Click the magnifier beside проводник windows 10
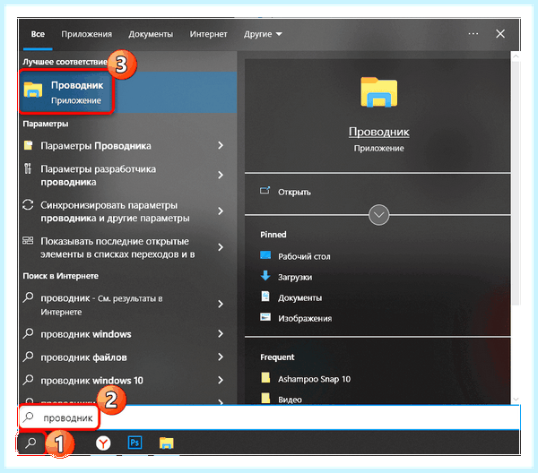This screenshot has width=538, height=473. pos(28,380)
